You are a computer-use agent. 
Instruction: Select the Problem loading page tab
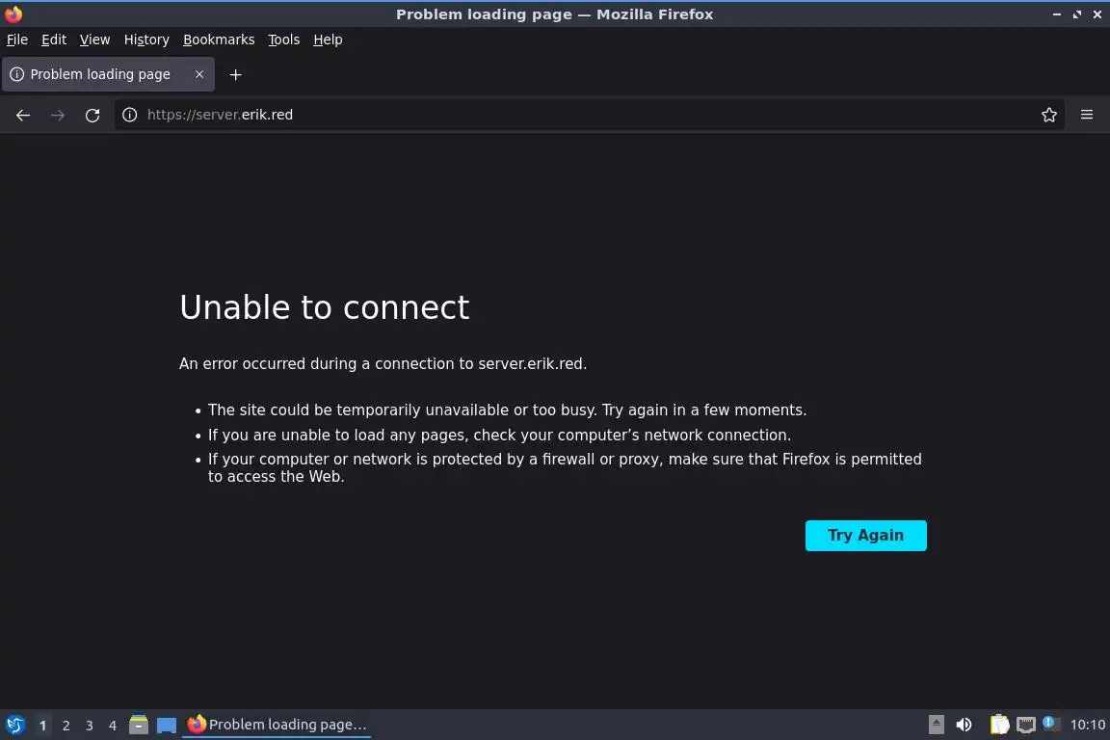108,74
